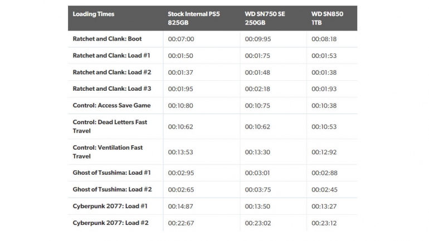Viewport: 429px width, 241px height.
Task: Select the 00:09:95 SN750 SE boot time
Action: [257, 39]
